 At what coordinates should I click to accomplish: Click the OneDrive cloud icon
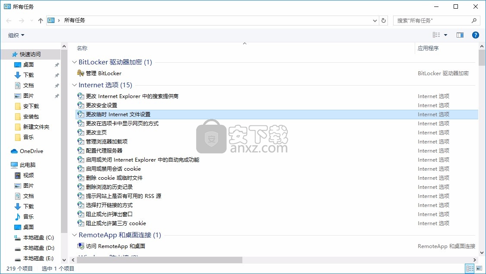tap(14, 151)
